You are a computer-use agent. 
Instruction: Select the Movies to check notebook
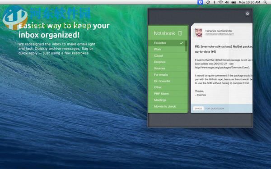168,106
